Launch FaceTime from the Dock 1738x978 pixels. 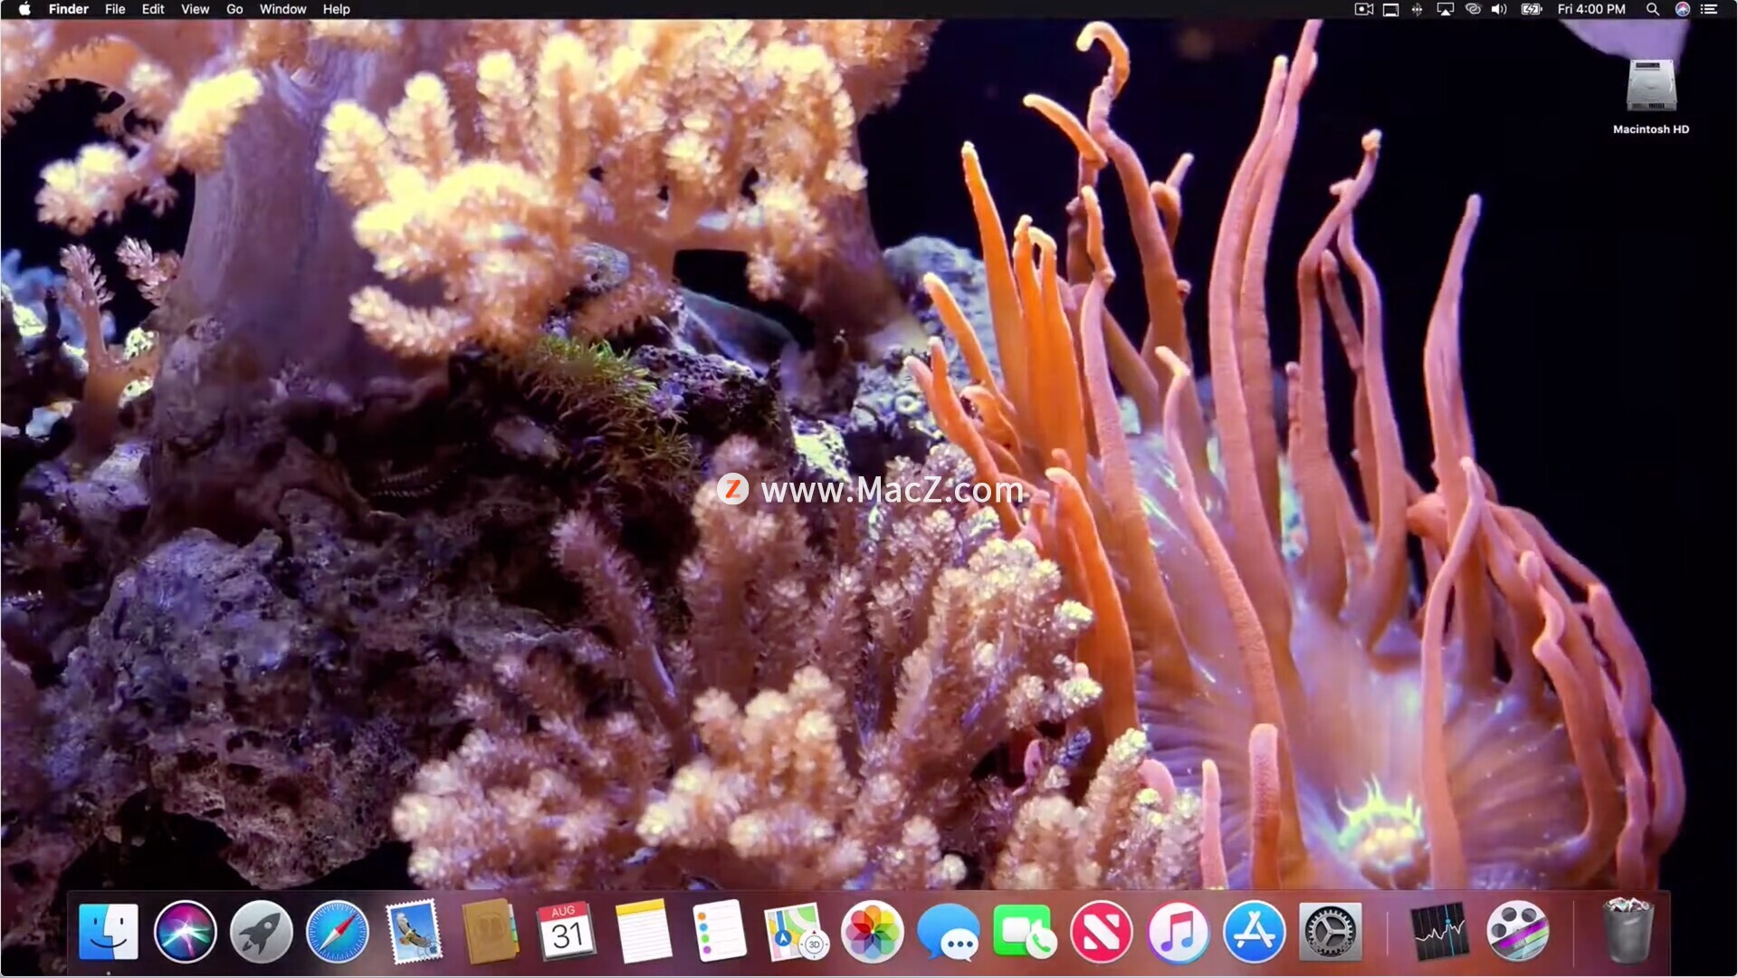[1024, 932]
